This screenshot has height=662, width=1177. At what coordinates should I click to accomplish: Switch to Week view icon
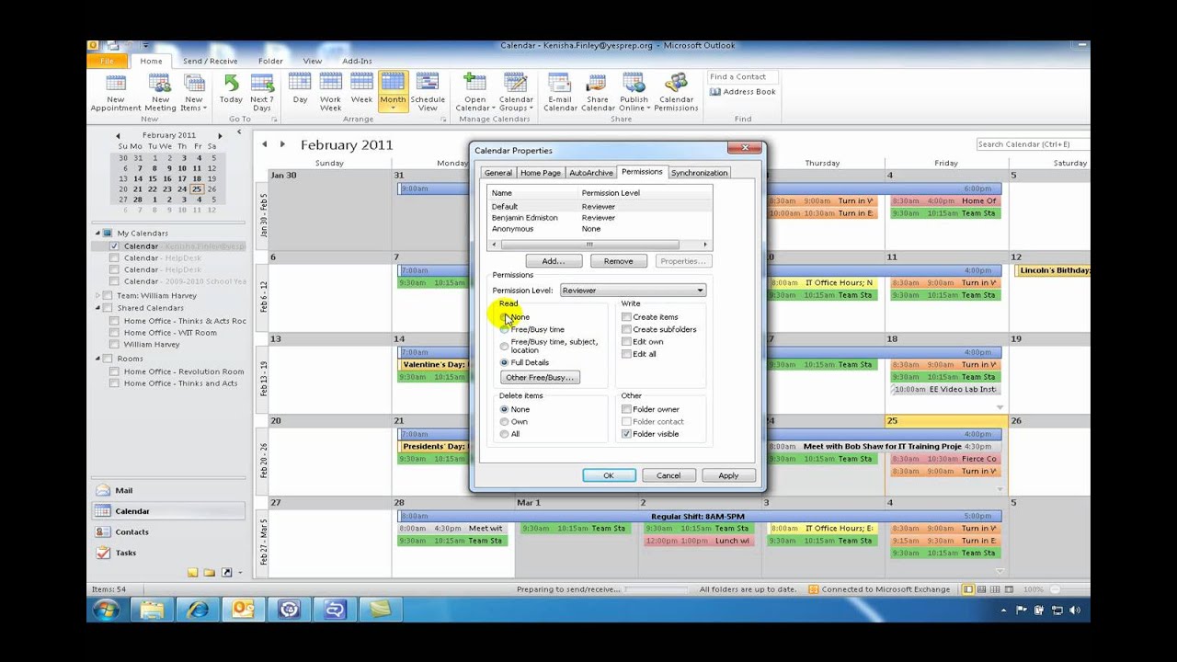pos(361,88)
